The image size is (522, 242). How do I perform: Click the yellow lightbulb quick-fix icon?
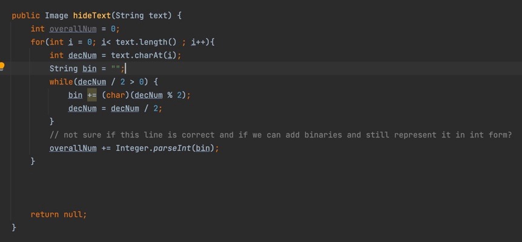2,66
